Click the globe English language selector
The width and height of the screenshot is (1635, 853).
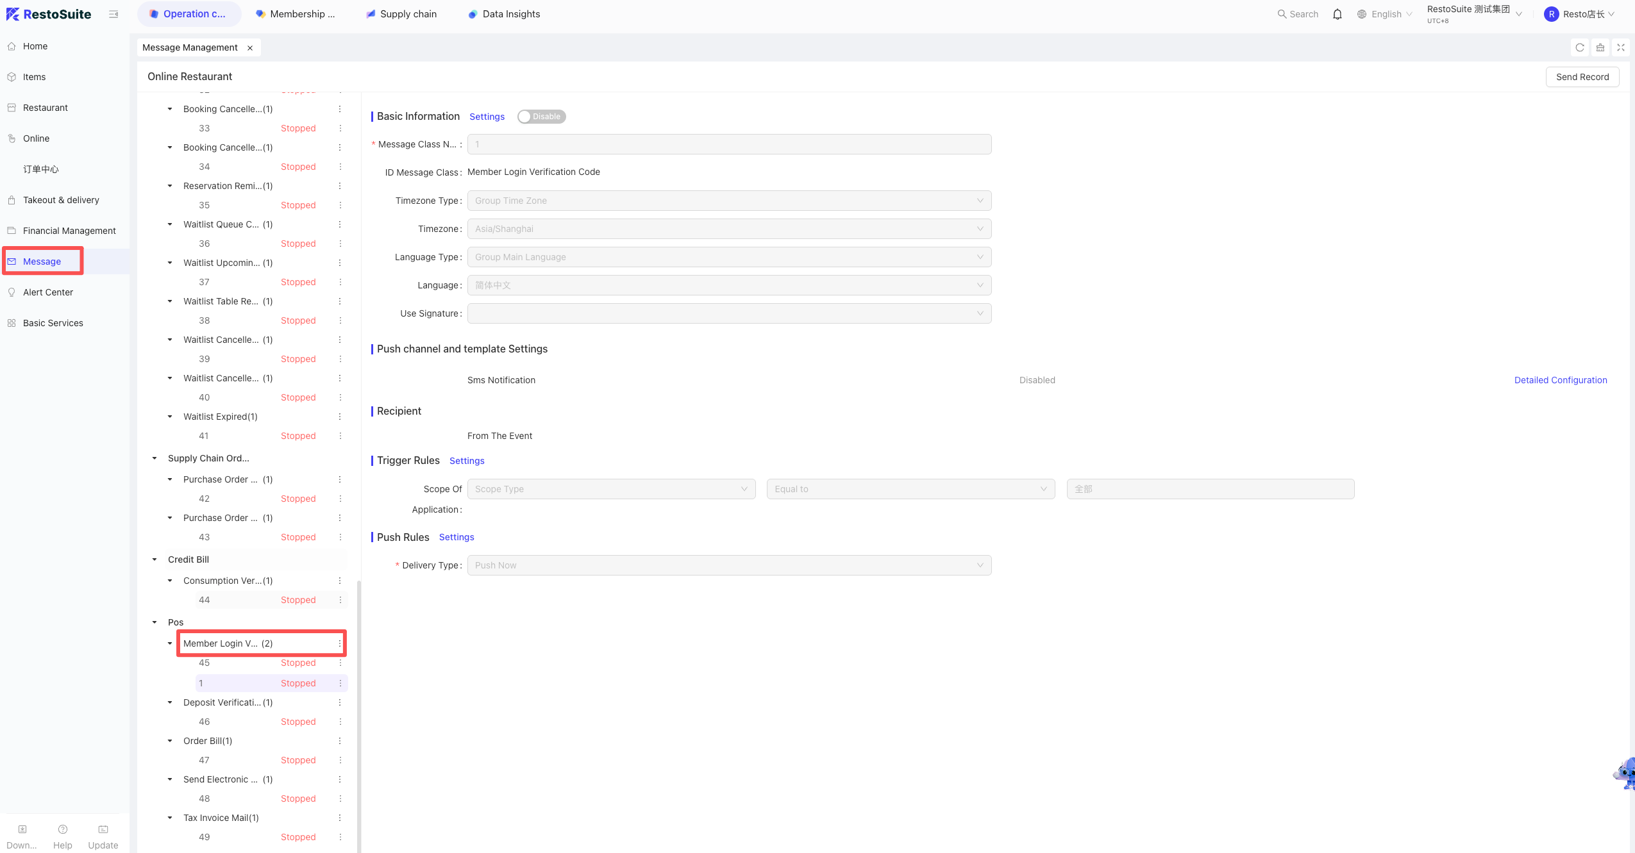tap(1385, 14)
